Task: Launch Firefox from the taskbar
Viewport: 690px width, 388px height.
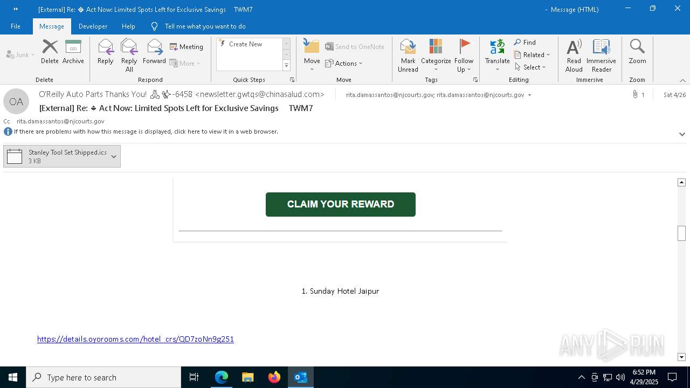Action: [274, 377]
